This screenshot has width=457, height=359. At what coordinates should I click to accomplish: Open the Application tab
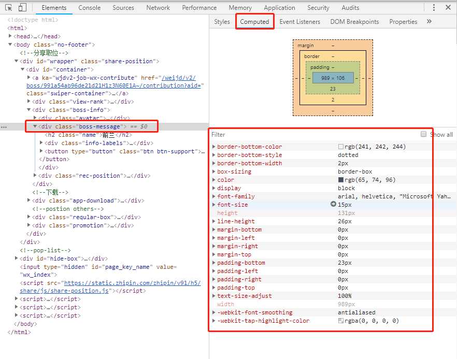(x=279, y=8)
